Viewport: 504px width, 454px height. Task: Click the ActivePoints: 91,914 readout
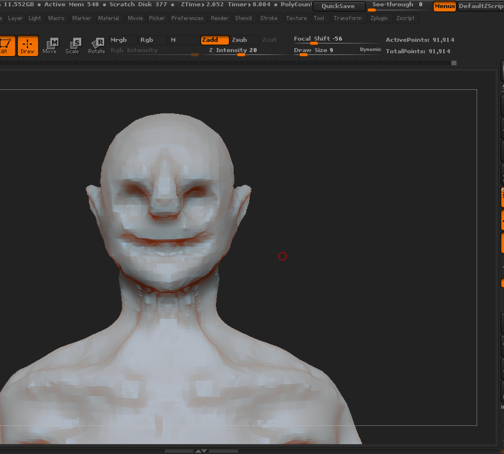(x=420, y=40)
